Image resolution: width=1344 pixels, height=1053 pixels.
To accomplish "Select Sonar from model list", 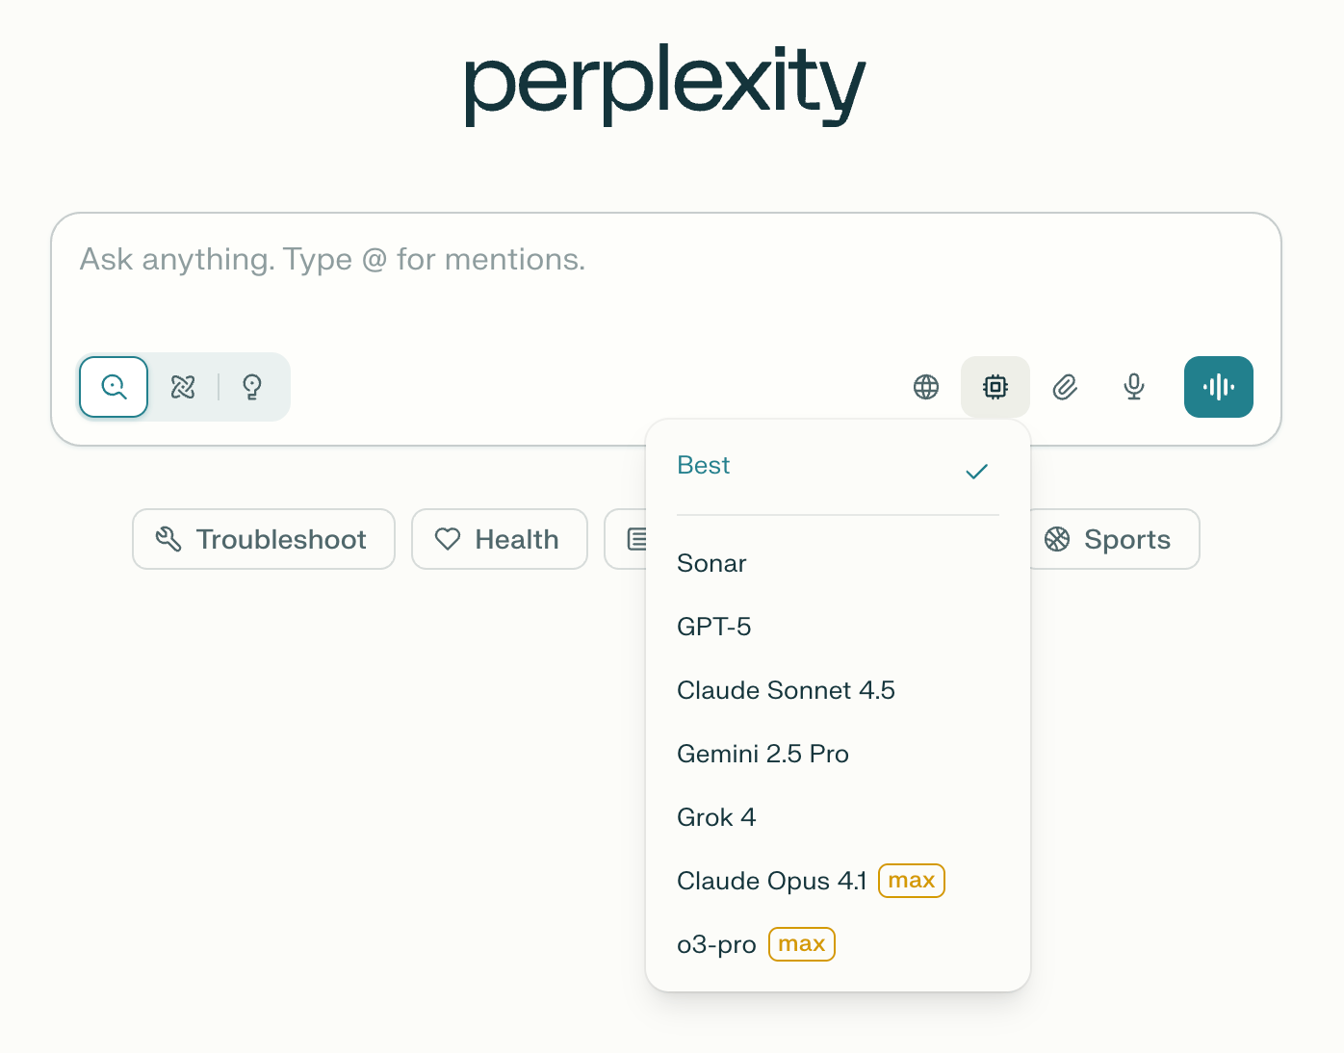I will 712,564.
